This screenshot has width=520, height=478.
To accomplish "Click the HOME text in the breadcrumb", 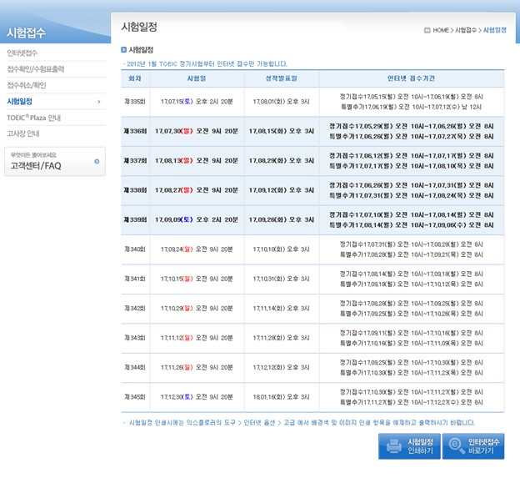I will pyautogui.click(x=441, y=30).
